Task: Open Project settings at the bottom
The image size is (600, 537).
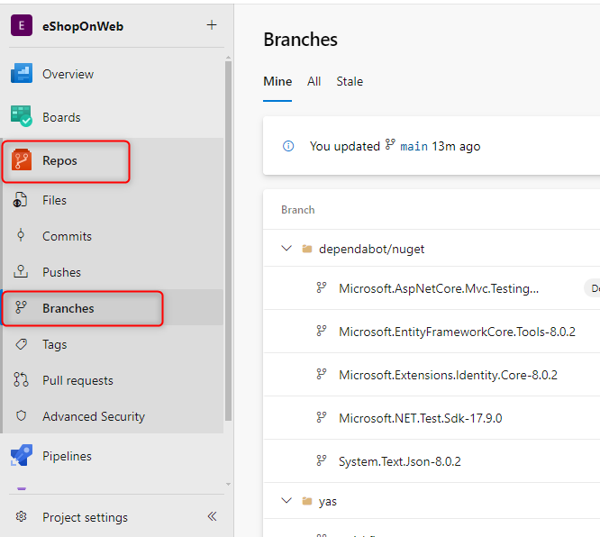Action: coord(85,517)
